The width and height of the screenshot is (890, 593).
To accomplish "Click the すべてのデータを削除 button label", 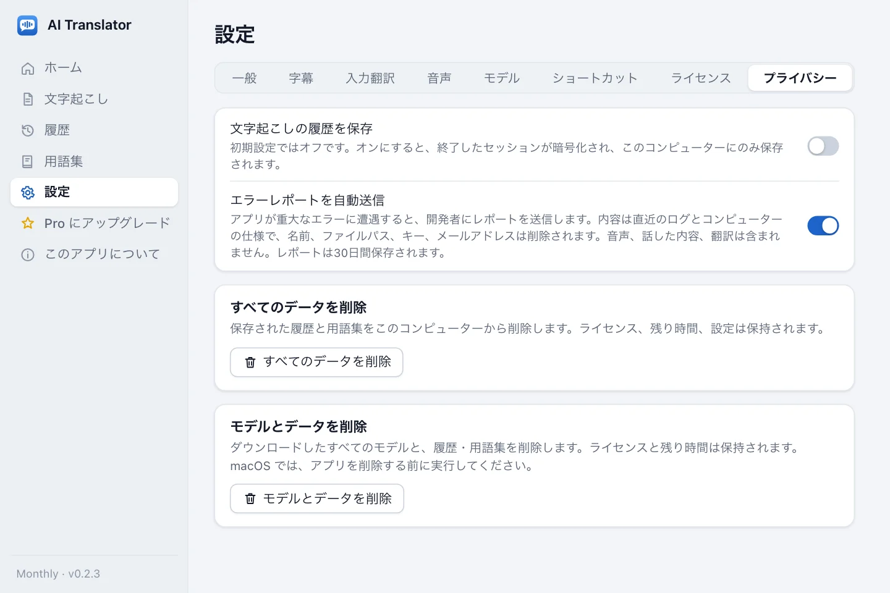I will coord(328,362).
